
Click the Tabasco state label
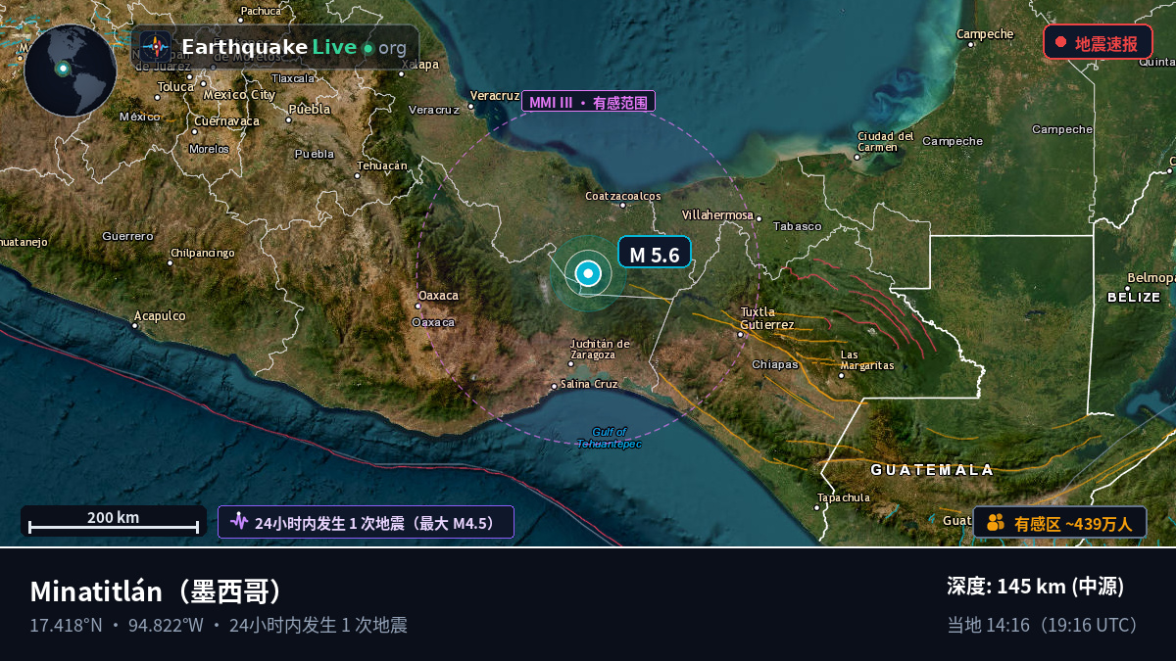[x=797, y=226]
